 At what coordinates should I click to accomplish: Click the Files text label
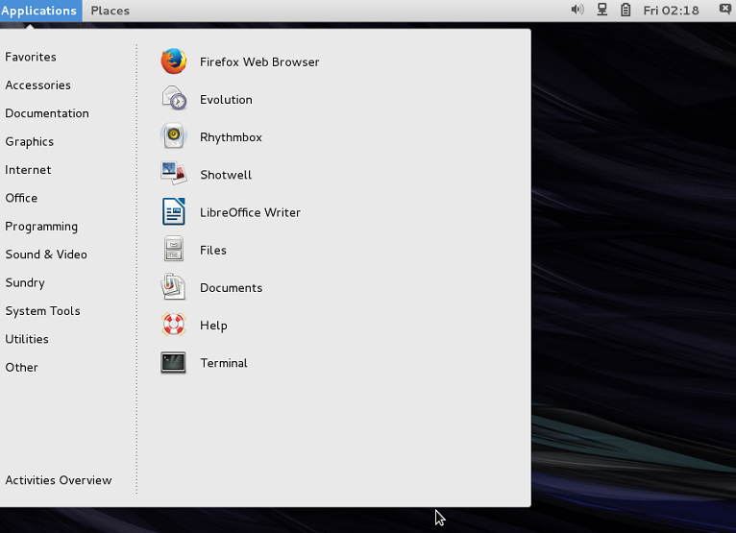coord(213,250)
